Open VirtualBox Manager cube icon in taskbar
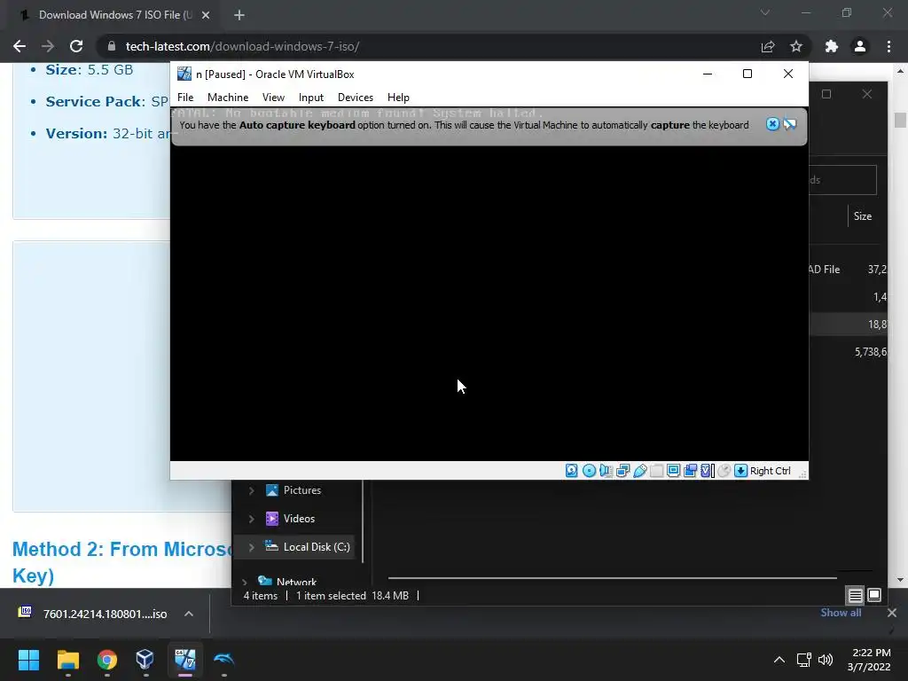Image resolution: width=908 pixels, height=681 pixels. coord(145,660)
